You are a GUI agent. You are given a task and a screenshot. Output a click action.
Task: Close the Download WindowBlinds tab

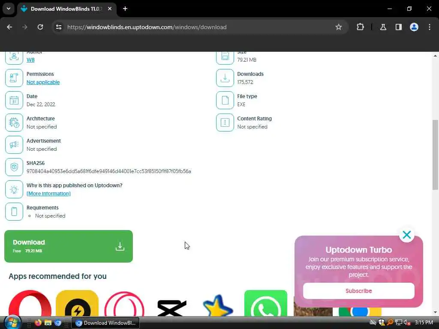(x=110, y=9)
